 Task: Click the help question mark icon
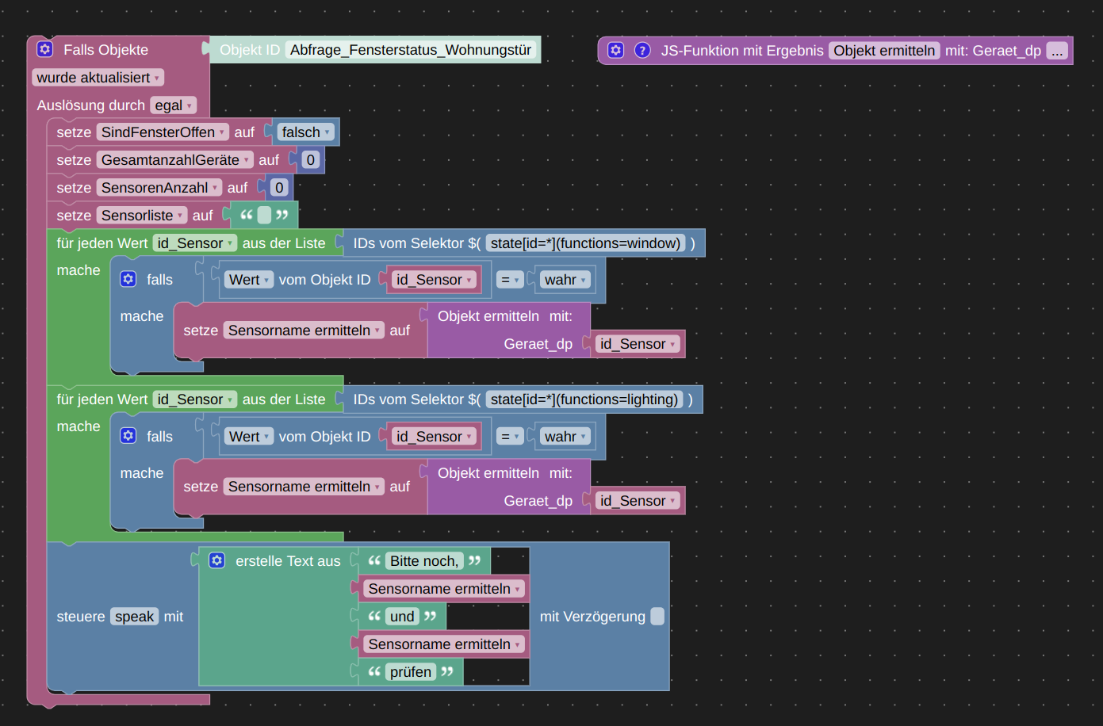[642, 50]
